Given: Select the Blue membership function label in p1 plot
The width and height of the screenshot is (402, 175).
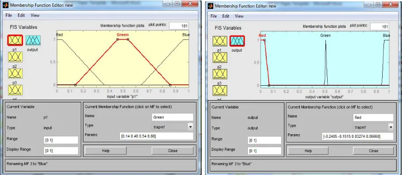Looking at the screenshot, I should point(186,35).
